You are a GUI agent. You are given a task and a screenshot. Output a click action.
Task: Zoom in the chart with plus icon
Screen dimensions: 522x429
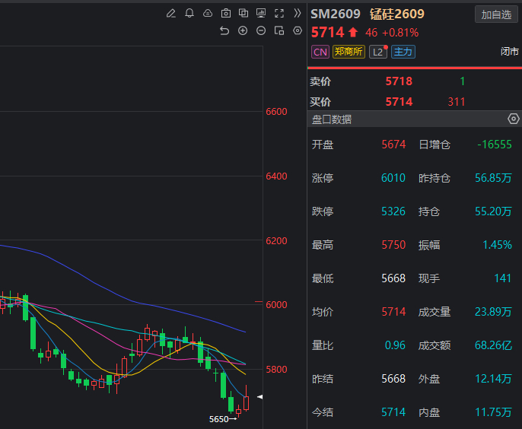tap(243, 31)
